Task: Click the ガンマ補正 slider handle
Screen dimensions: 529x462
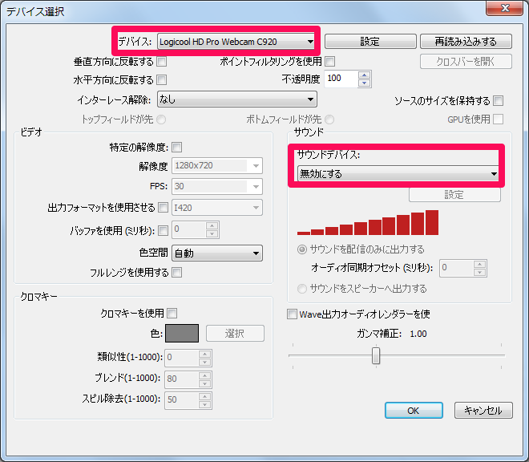Action: (x=376, y=355)
